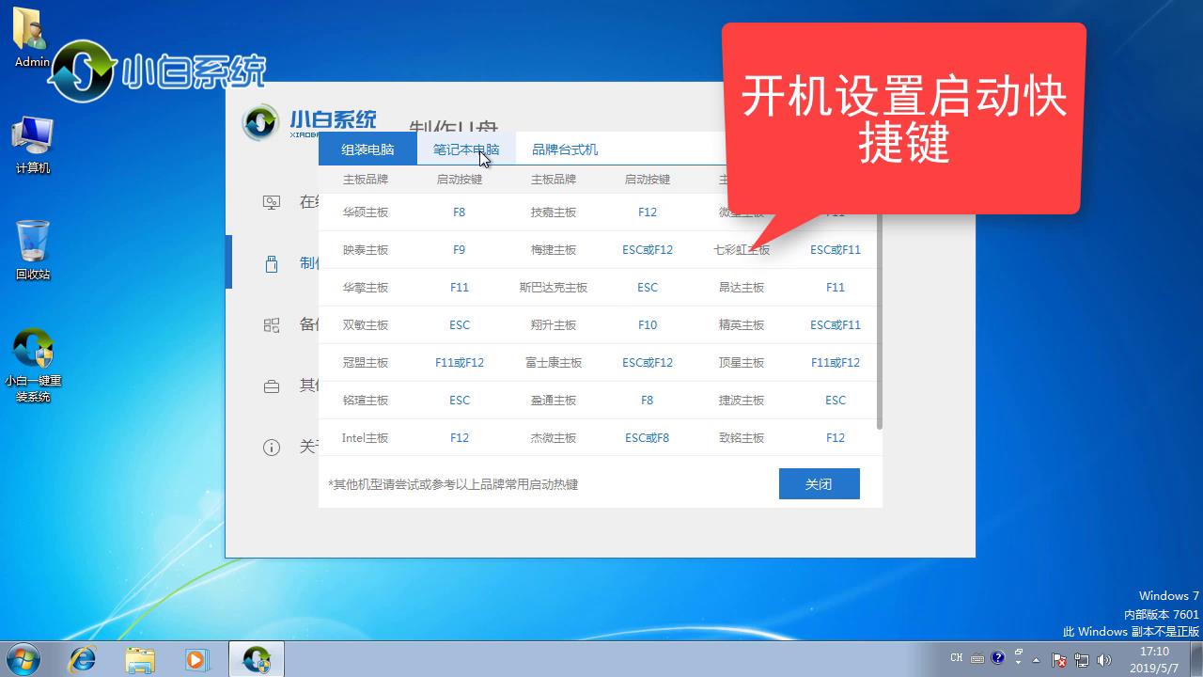This screenshot has height=677, width=1203.
Task: Click the info circle icon beside 关于
Action: tap(272, 447)
